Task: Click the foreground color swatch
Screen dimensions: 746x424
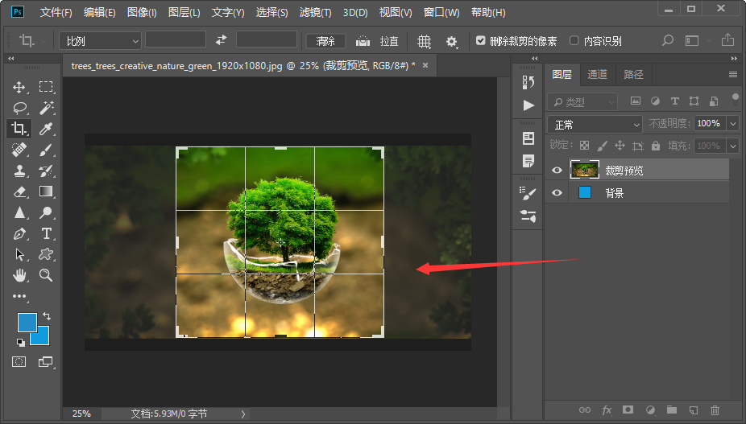Action: pyautogui.click(x=27, y=323)
